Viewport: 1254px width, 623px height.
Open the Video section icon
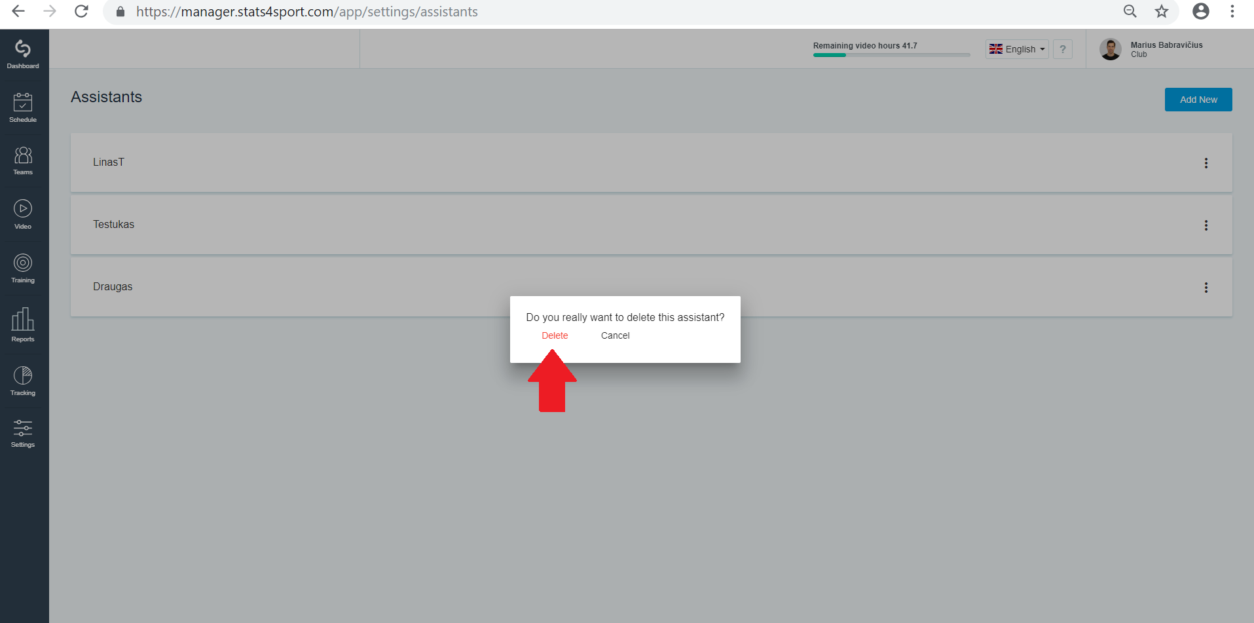click(x=23, y=209)
